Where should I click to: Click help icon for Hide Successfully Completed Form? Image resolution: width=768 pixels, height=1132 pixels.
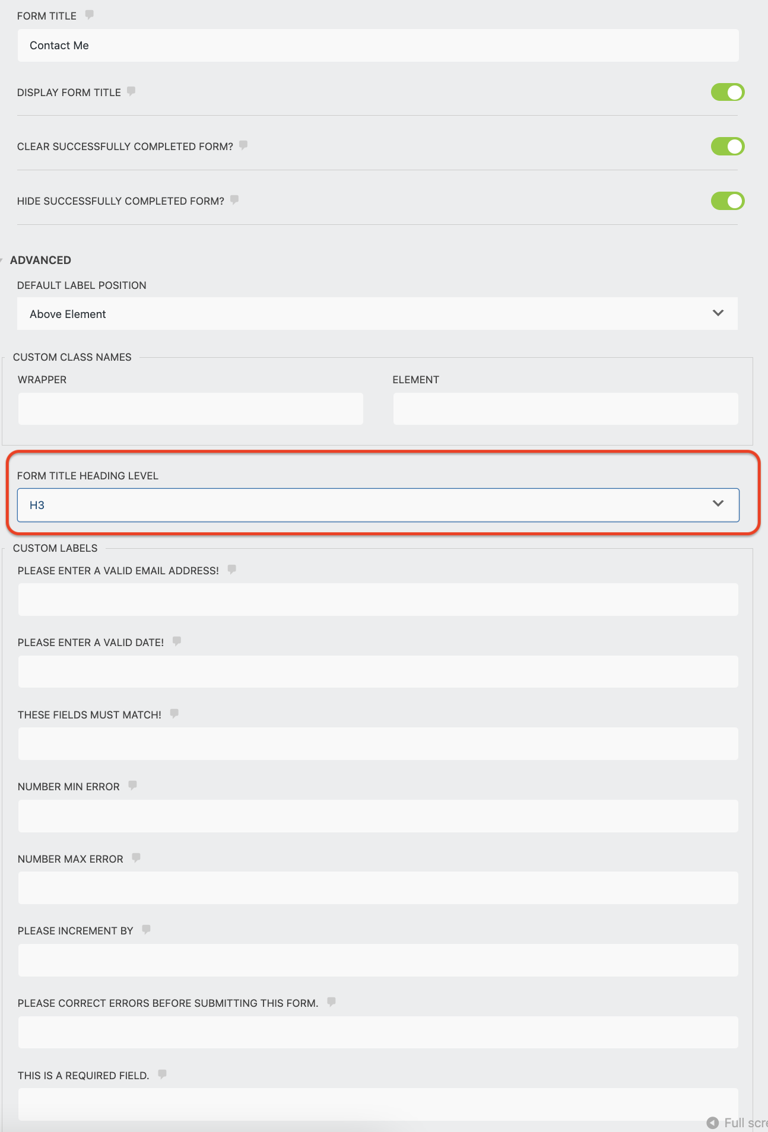pyautogui.click(x=234, y=200)
